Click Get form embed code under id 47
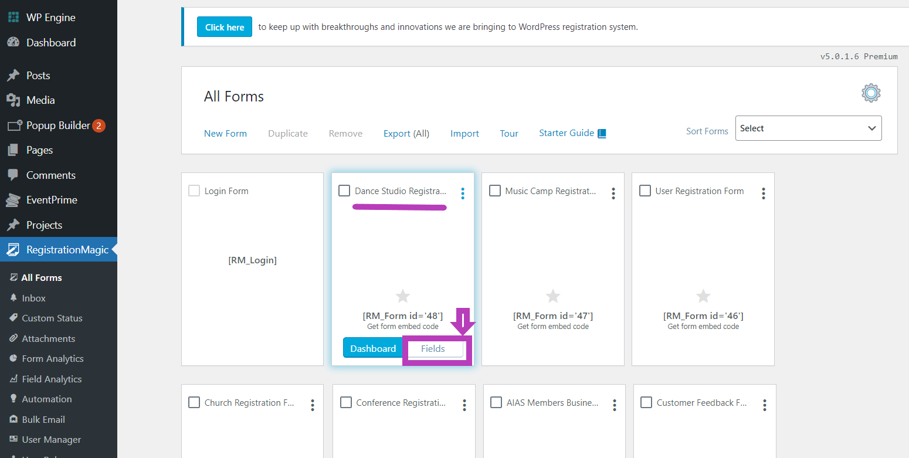This screenshot has width=909, height=458. 553,327
